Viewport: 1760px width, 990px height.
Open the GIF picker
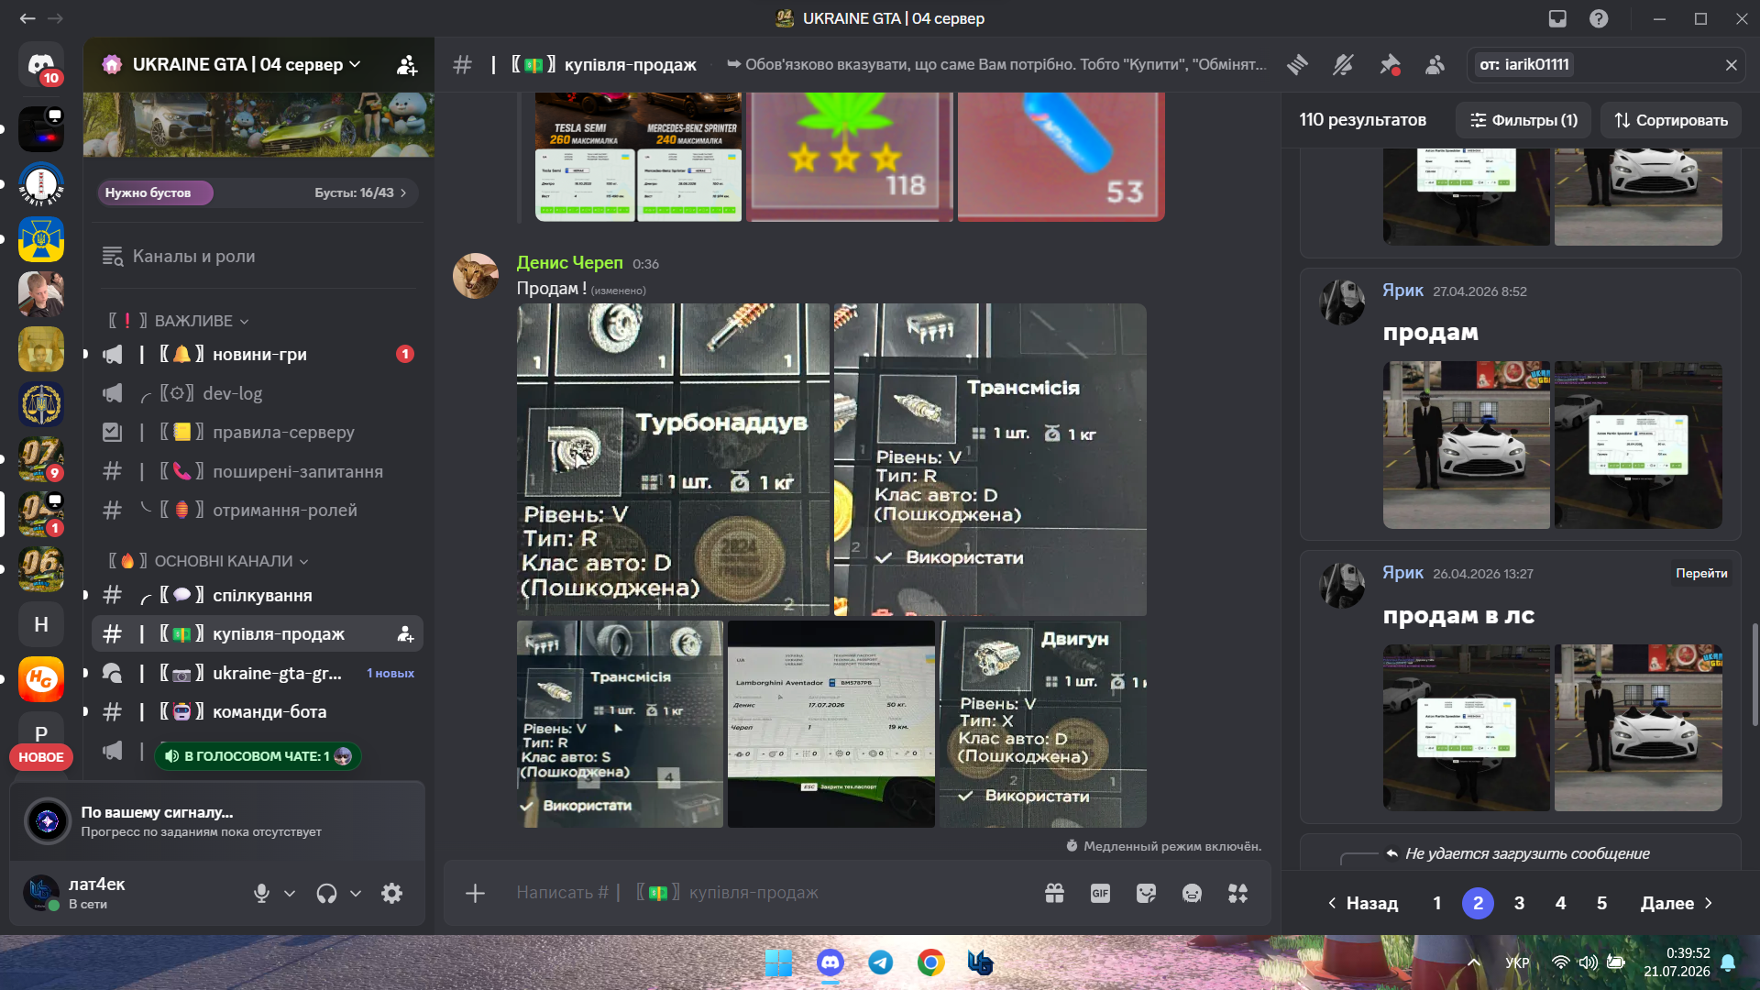pos(1100,894)
